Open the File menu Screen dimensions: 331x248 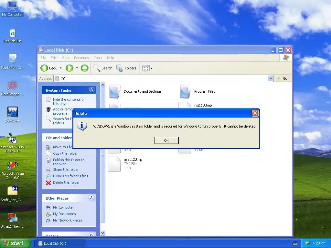point(43,58)
